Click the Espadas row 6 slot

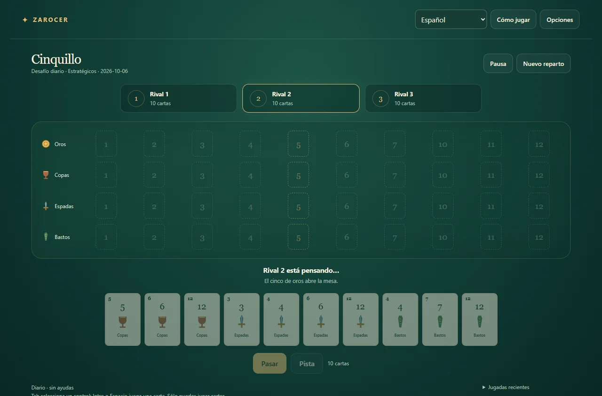[347, 206]
